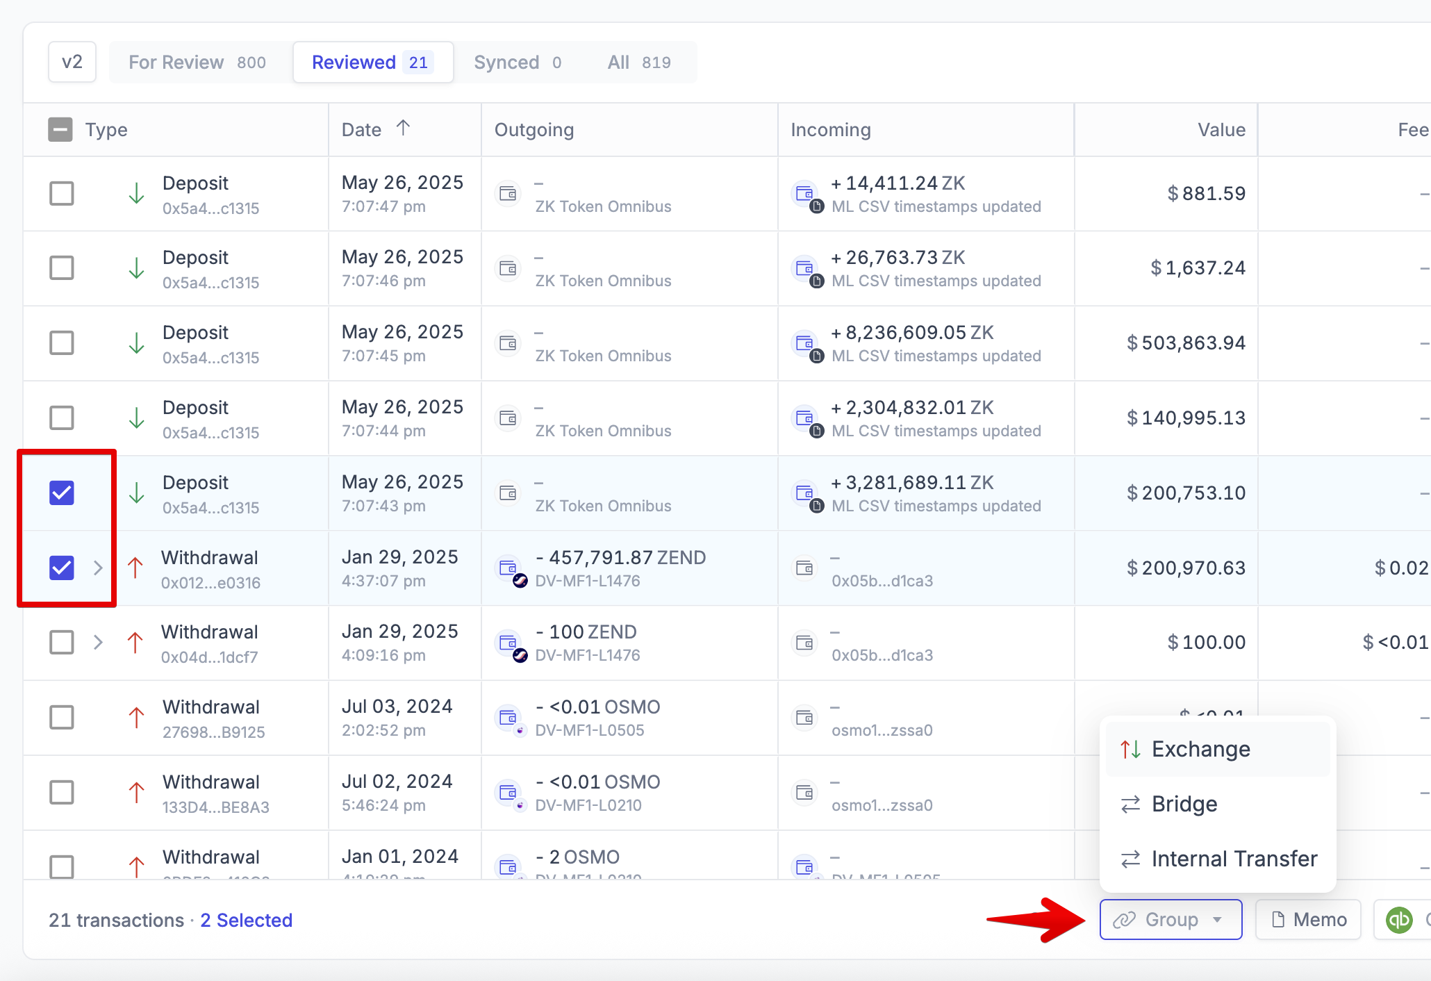Open the Group dropdown button
This screenshot has width=1431, height=981.
pyautogui.click(x=1171, y=920)
